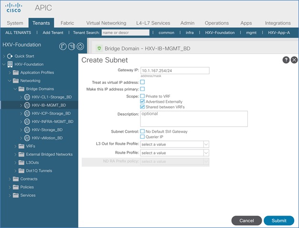Click the Cisco logo
Image resolution: width=299 pixels, height=228 pixels.
13,8
